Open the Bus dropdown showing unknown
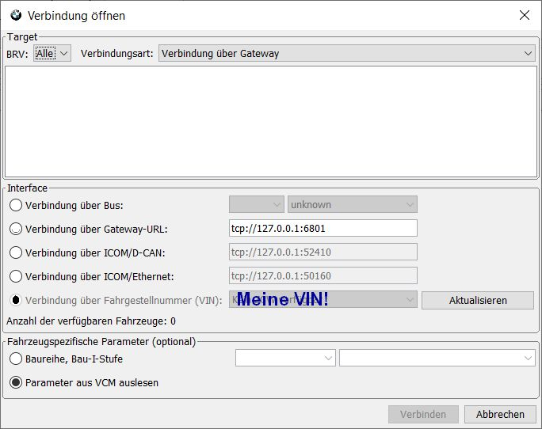The height and width of the screenshot is (429, 542). point(352,204)
